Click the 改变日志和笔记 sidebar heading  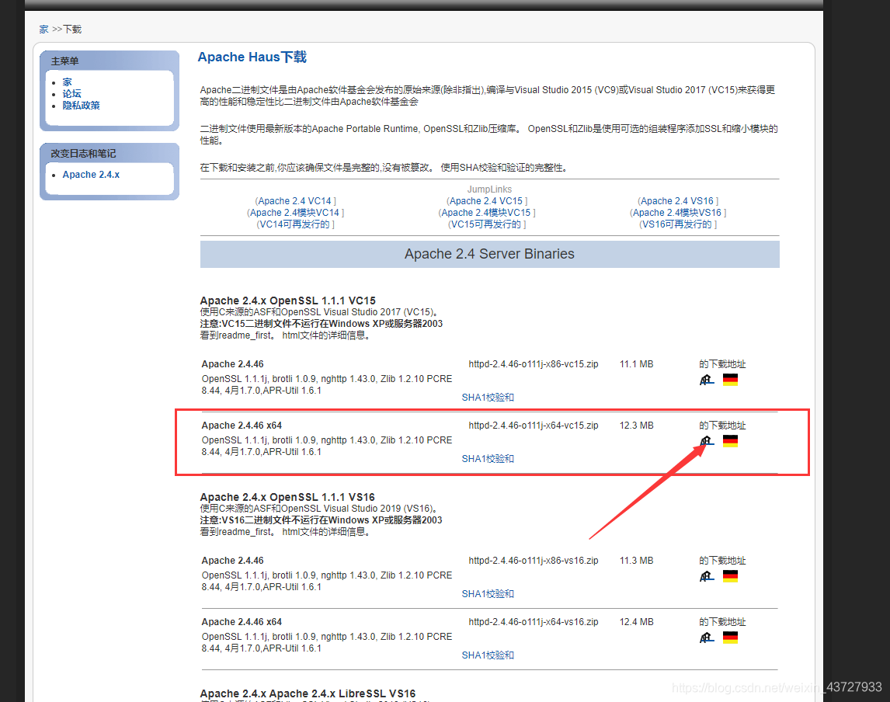coord(83,153)
